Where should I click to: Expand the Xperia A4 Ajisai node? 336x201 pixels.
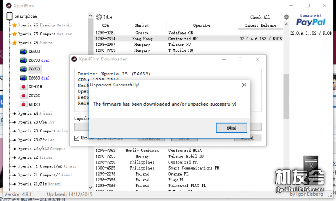click(x=15, y=114)
